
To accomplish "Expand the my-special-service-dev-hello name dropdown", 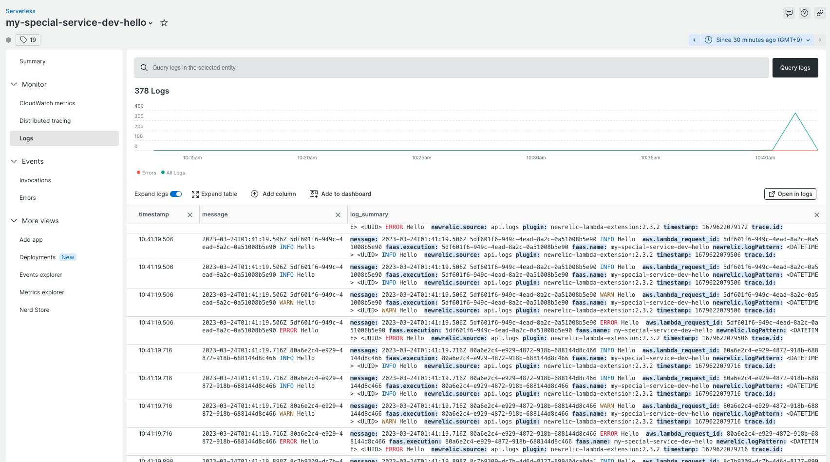I will [151, 22].
